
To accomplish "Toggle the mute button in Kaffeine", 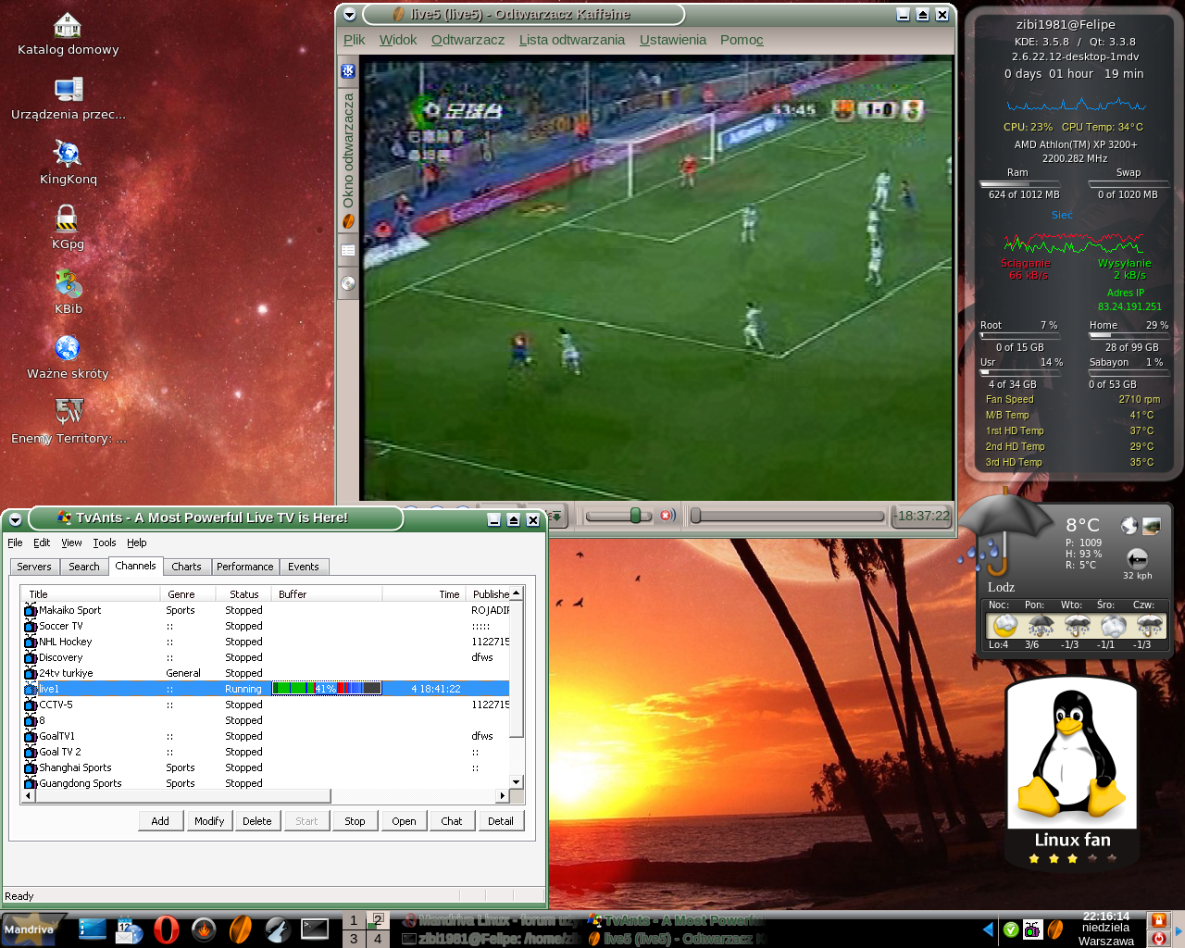I will (667, 516).
